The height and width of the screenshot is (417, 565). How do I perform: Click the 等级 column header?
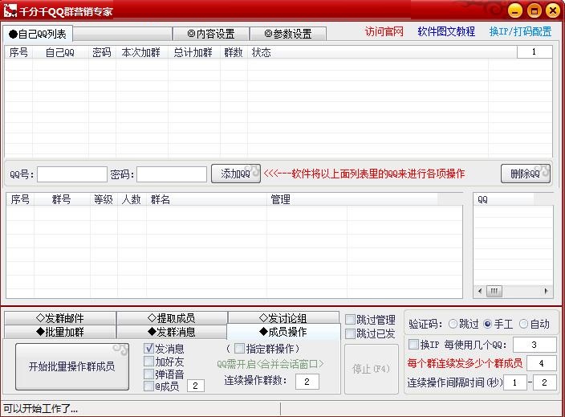tap(104, 199)
